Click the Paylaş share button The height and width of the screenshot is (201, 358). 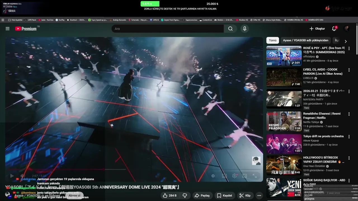202,195
